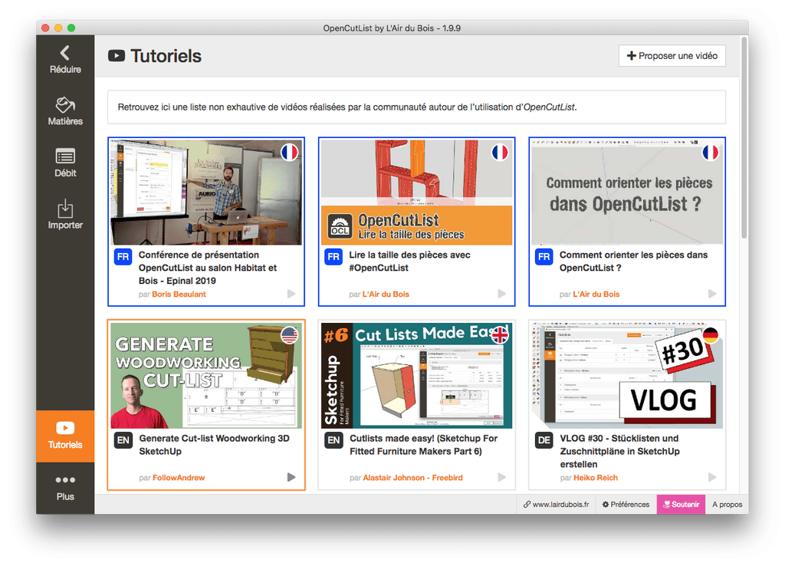Close the OpenCutList window with red button
Screen dimensions: 785x566
click(45, 28)
